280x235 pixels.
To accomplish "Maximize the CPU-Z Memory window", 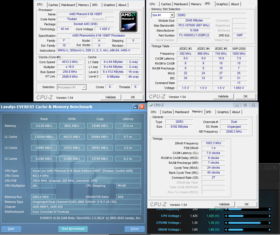I will click(x=245, y=105).
